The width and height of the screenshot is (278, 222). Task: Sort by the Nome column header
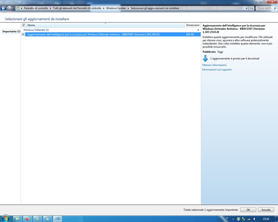pyautogui.click(x=105, y=25)
